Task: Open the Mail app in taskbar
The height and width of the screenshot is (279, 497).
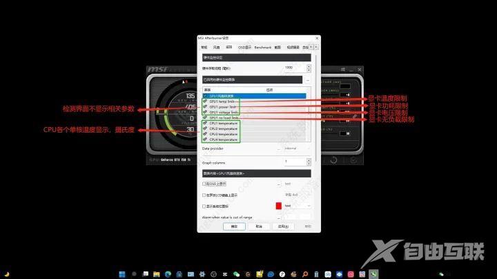Action: pyautogui.click(x=191, y=274)
